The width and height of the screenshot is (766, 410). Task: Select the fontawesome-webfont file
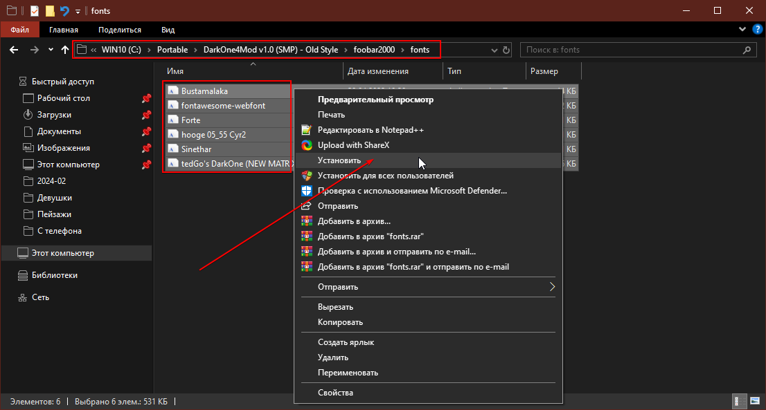coord(223,106)
